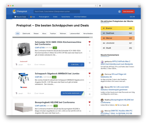Open Gutscheine menu item
147x124 pixels.
click(66, 17)
